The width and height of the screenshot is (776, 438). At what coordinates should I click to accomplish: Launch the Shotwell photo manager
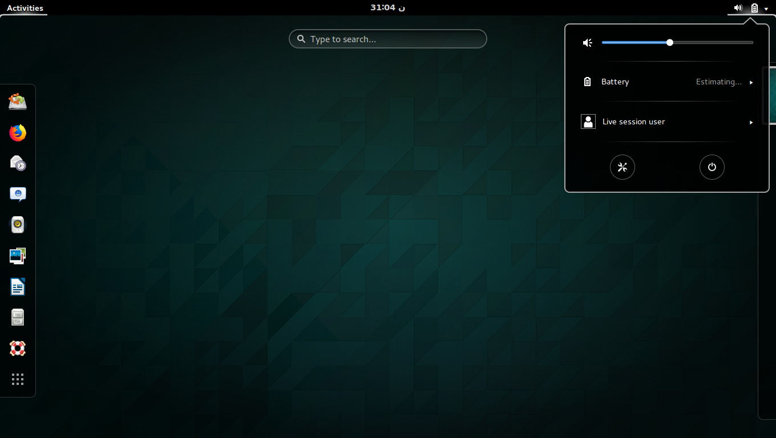click(17, 255)
